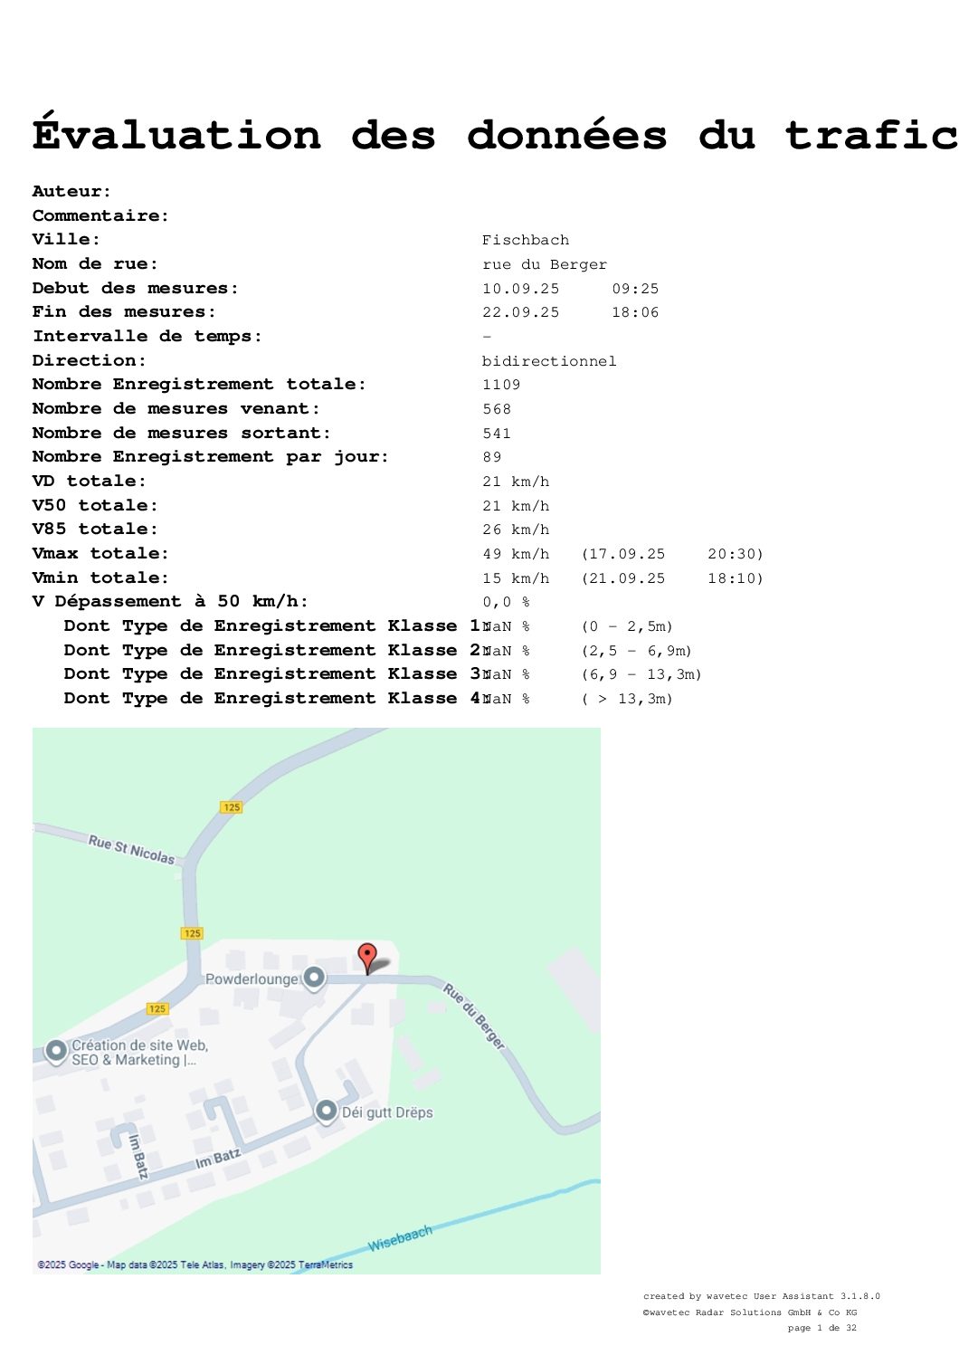Click the report title 'Évaluation des données du trafic'
The width and height of the screenshot is (959, 1355).
pyautogui.click(x=495, y=135)
